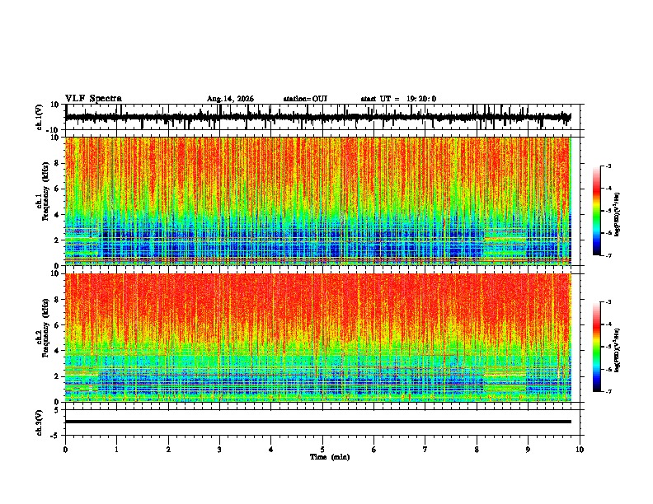Click time axis tick label "6"
The width and height of the screenshot is (653, 504).
374,450
